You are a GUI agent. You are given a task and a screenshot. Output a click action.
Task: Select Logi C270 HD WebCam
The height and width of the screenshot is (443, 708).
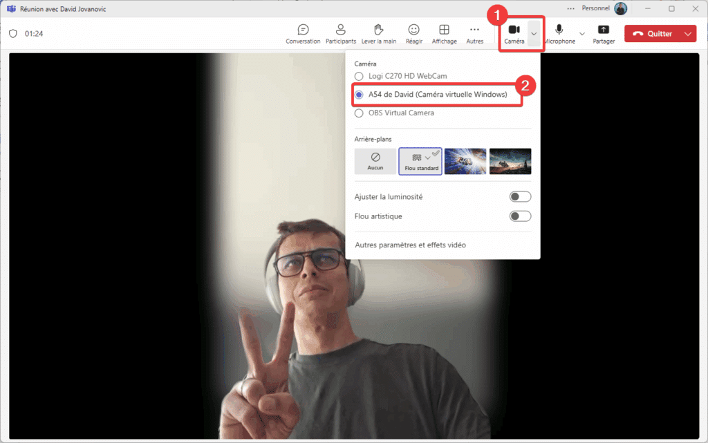(401, 76)
